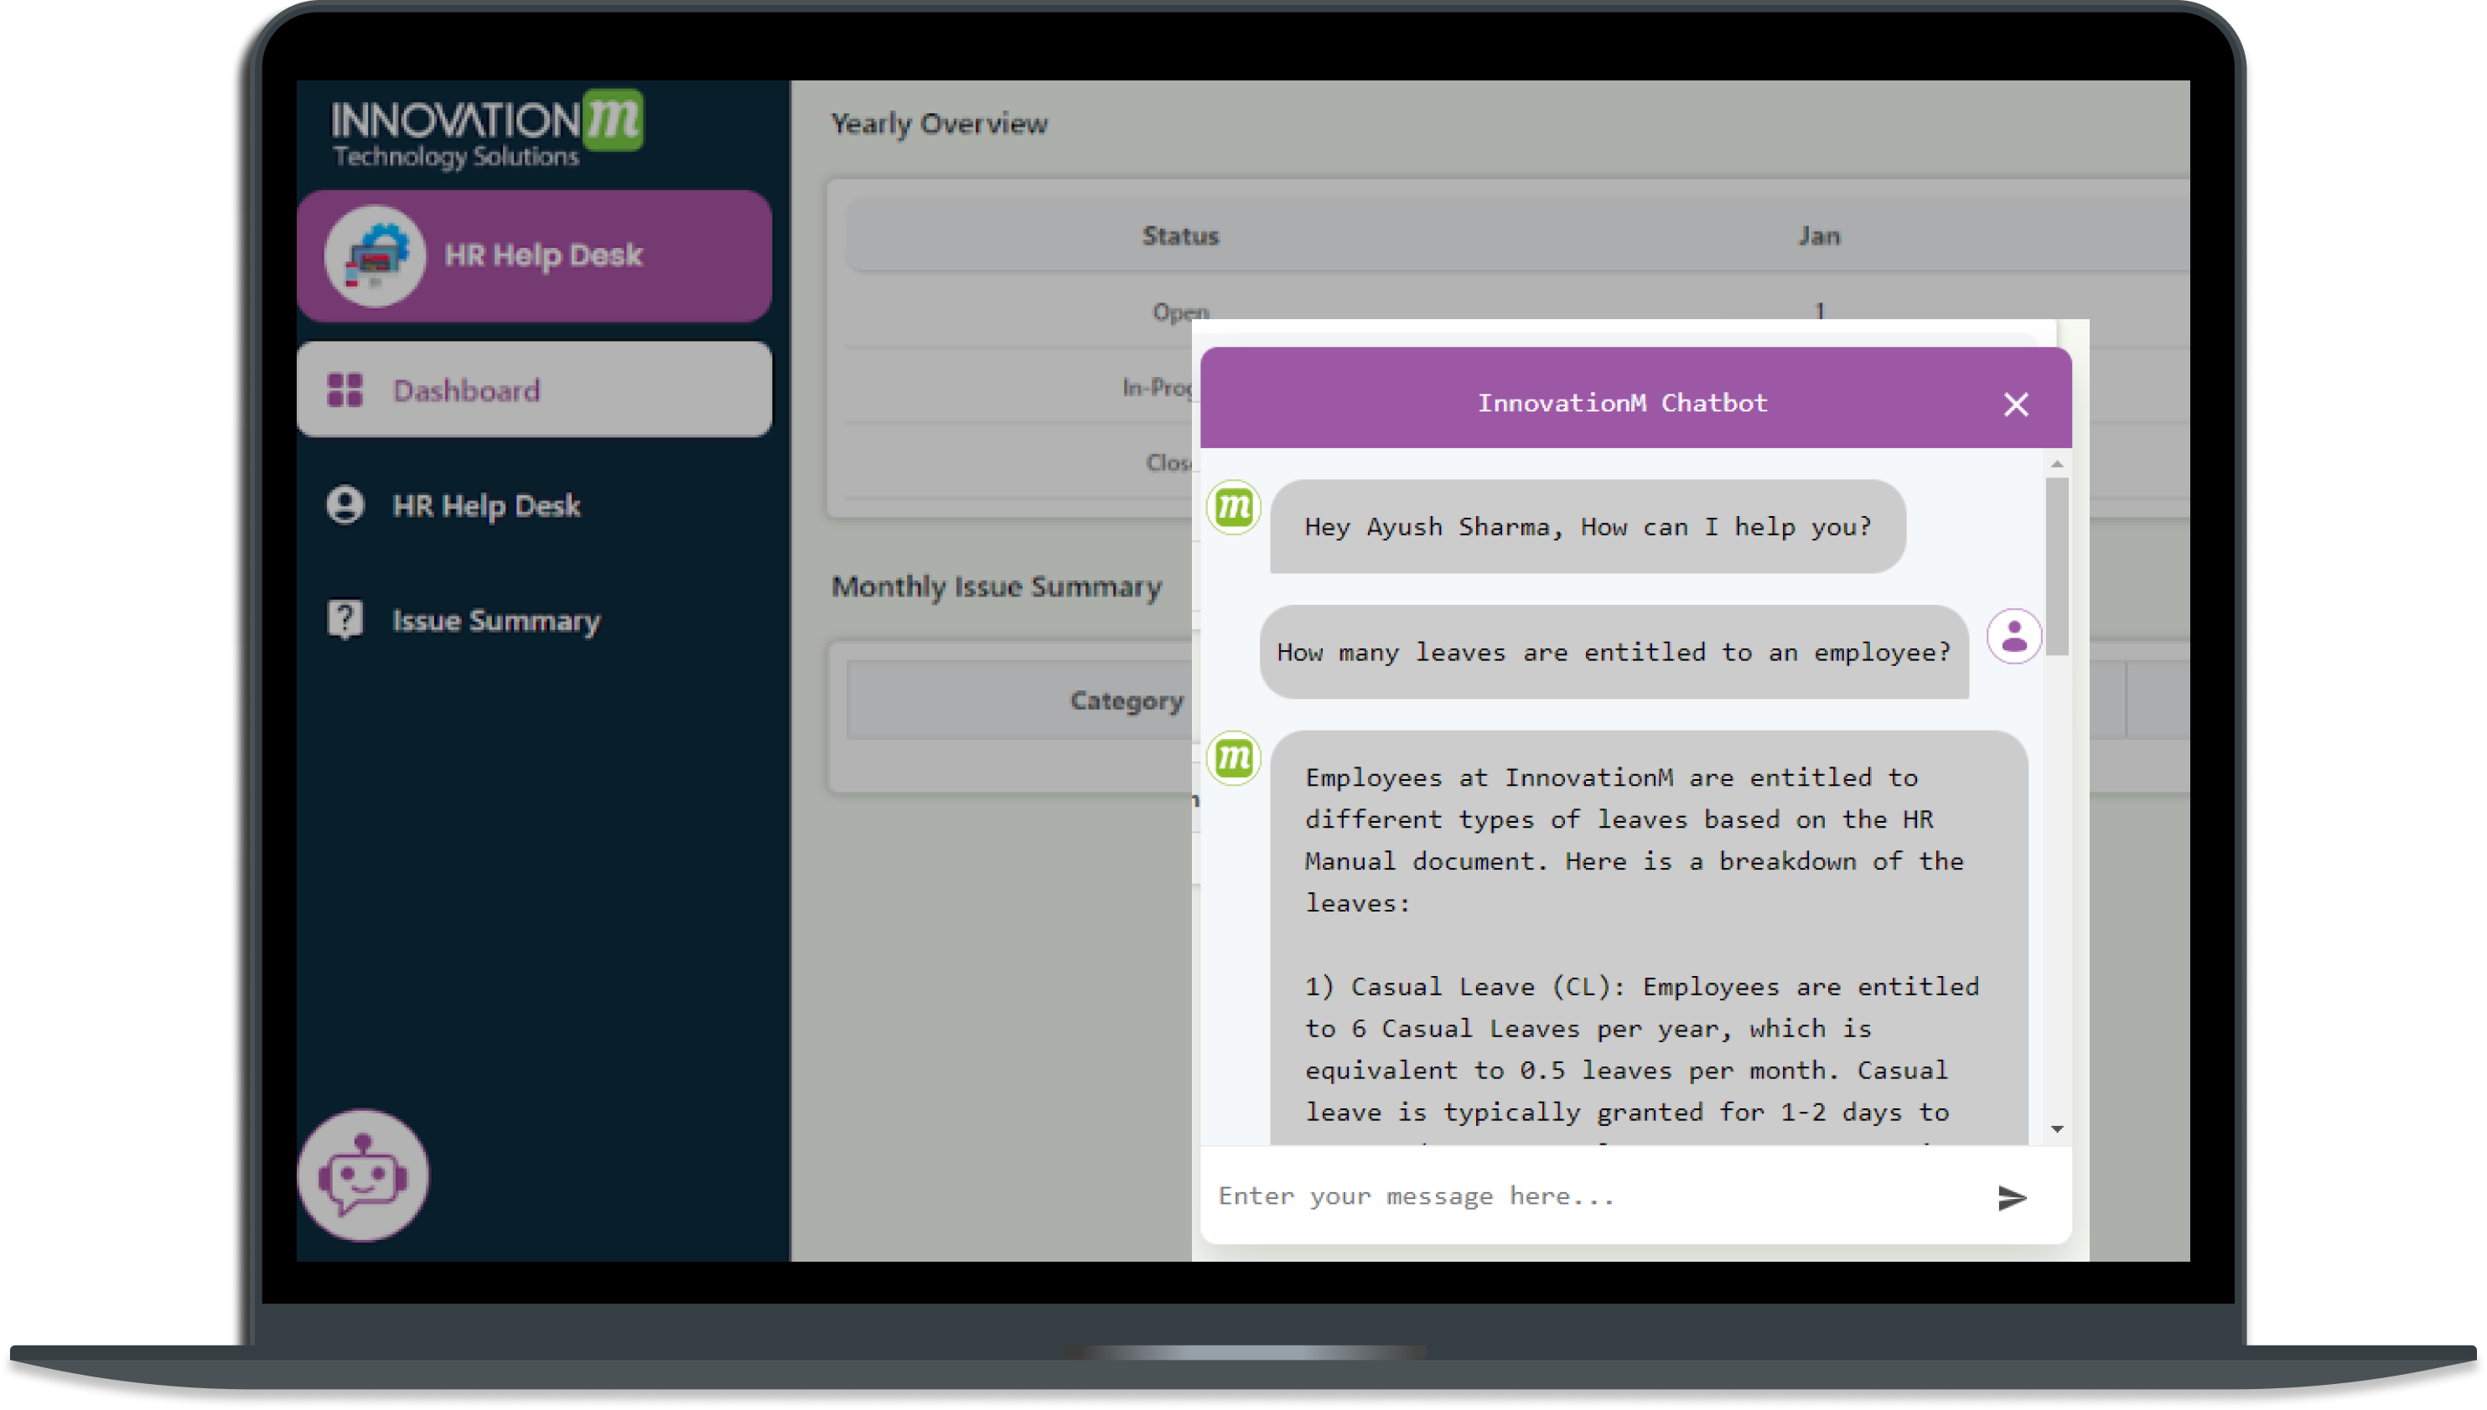
Task: Click the 'Monthly Issue Summary' heading
Action: pyautogui.click(x=996, y=586)
